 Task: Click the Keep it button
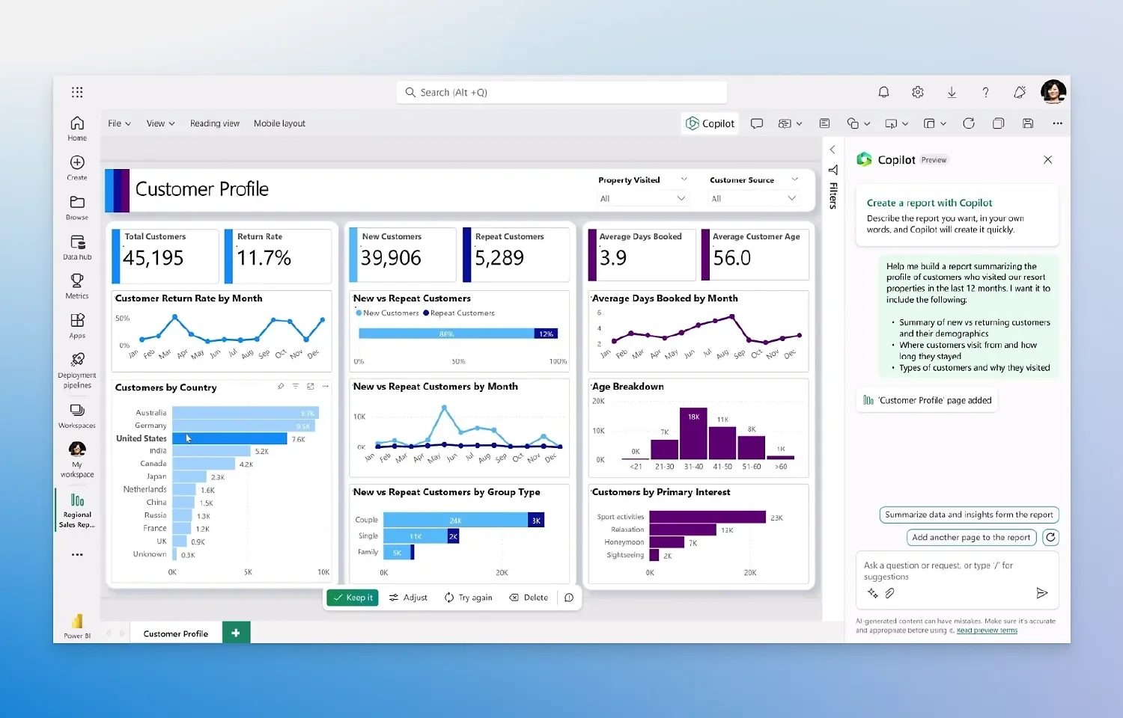[x=353, y=598]
